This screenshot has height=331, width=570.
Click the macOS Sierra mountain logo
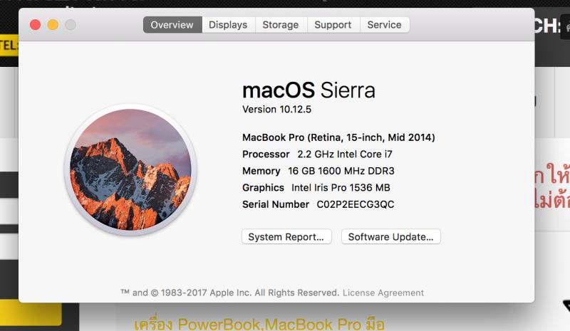click(x=130, y=169)
